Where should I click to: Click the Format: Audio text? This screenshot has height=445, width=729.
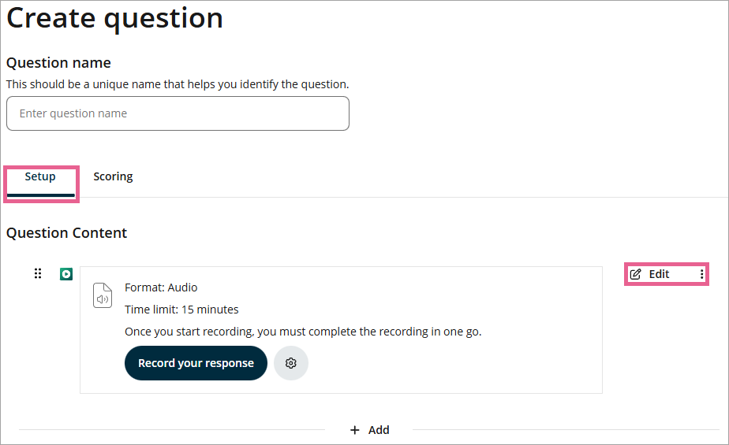click(x=161, y=287)
